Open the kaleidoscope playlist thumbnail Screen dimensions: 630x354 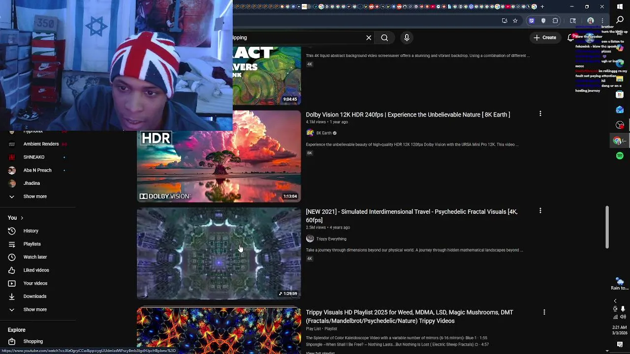[x=219, y=330]
